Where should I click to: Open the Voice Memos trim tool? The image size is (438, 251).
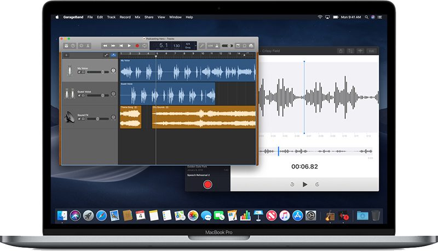pos(350,51)
